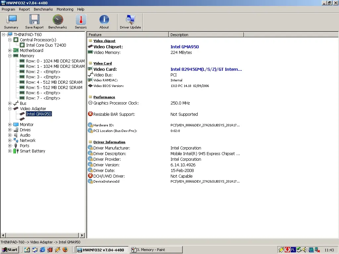Viewport: 339px width, 254px height.
Task: Click the Driver Update toolbar icon
Action: coord(130,20)
